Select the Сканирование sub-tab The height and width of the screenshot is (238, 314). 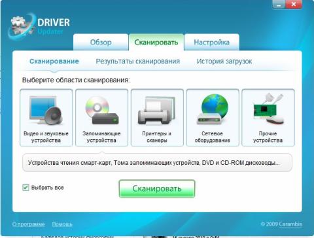54,61
